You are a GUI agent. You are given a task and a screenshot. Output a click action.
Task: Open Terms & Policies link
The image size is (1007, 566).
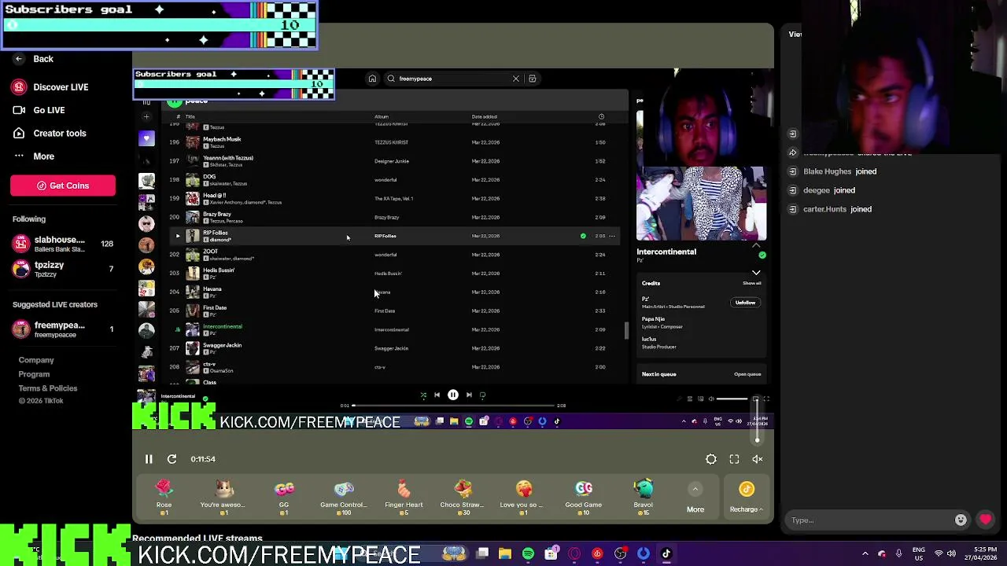coord(48,388)
